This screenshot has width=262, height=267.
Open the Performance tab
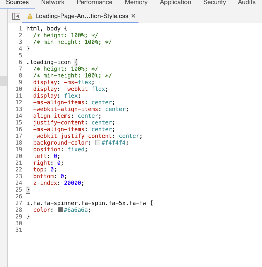(x=95, y=3)
